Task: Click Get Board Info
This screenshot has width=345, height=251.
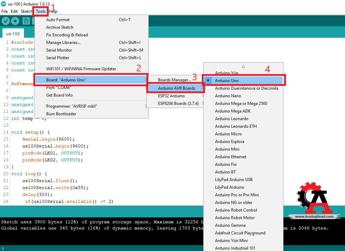Action: (x=91, y=95)
